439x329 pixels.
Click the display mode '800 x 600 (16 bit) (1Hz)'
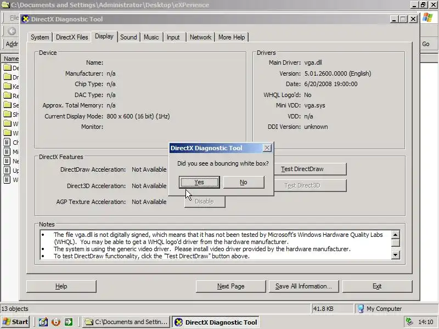point(138,116)
